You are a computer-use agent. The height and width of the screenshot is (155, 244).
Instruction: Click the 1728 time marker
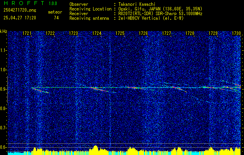pos(190,33)
